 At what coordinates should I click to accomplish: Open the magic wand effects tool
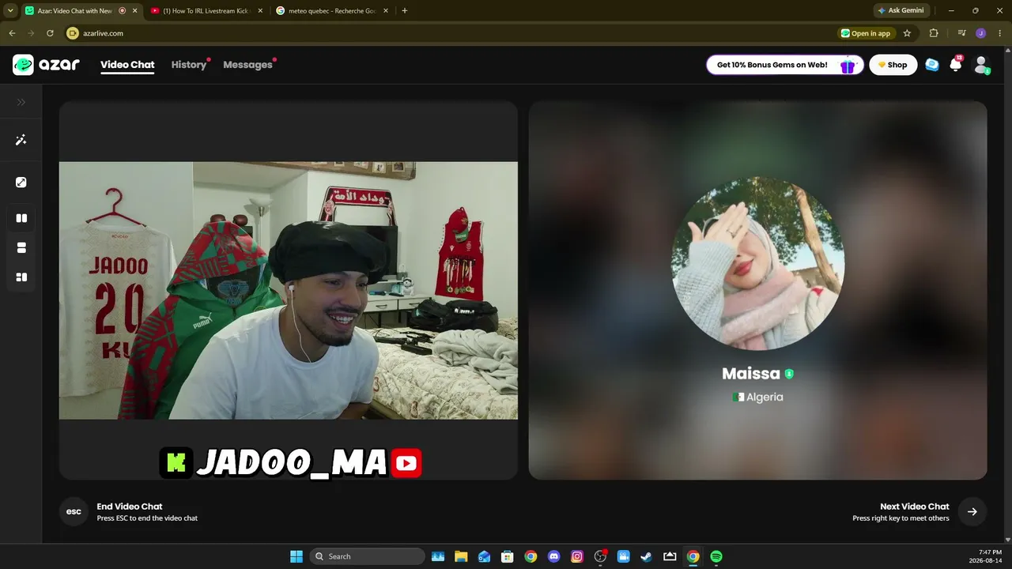coord(21,140)
